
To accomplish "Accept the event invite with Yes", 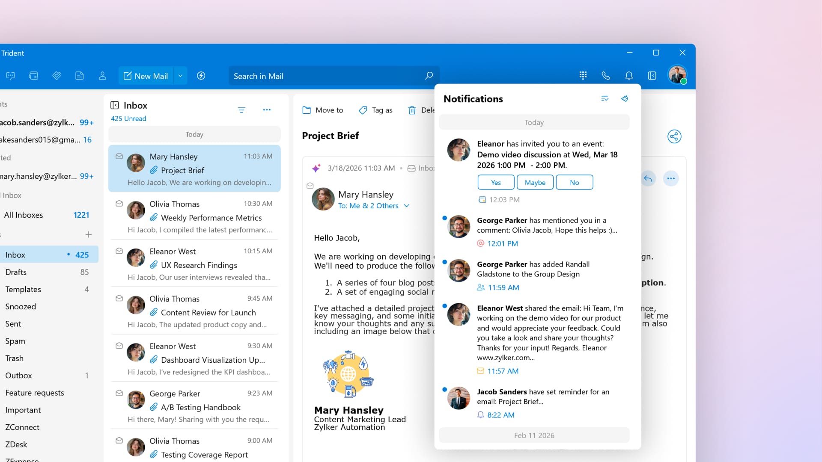I will [495, 182].
